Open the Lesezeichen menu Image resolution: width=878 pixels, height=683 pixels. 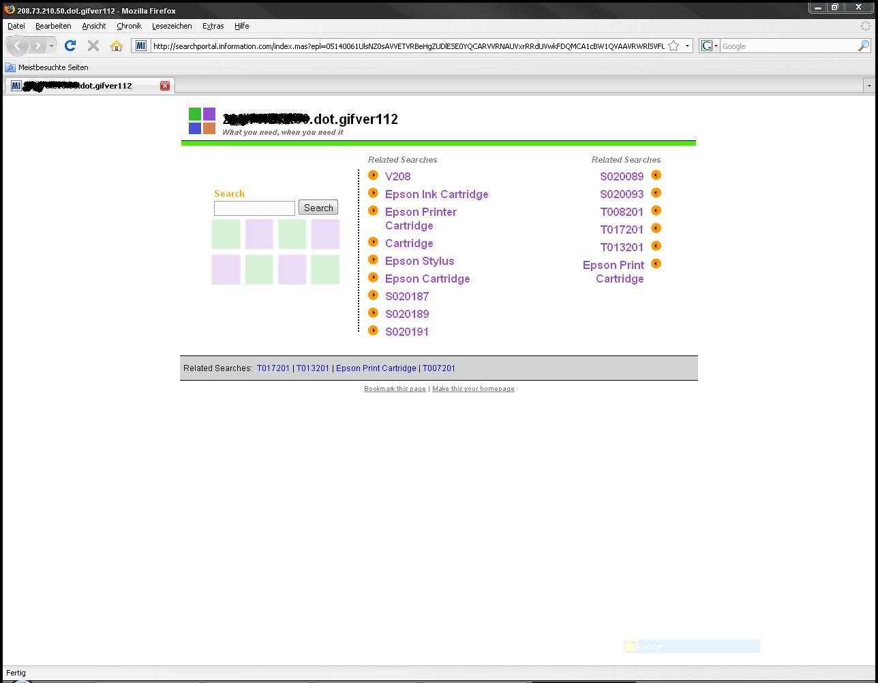[172, 26]
